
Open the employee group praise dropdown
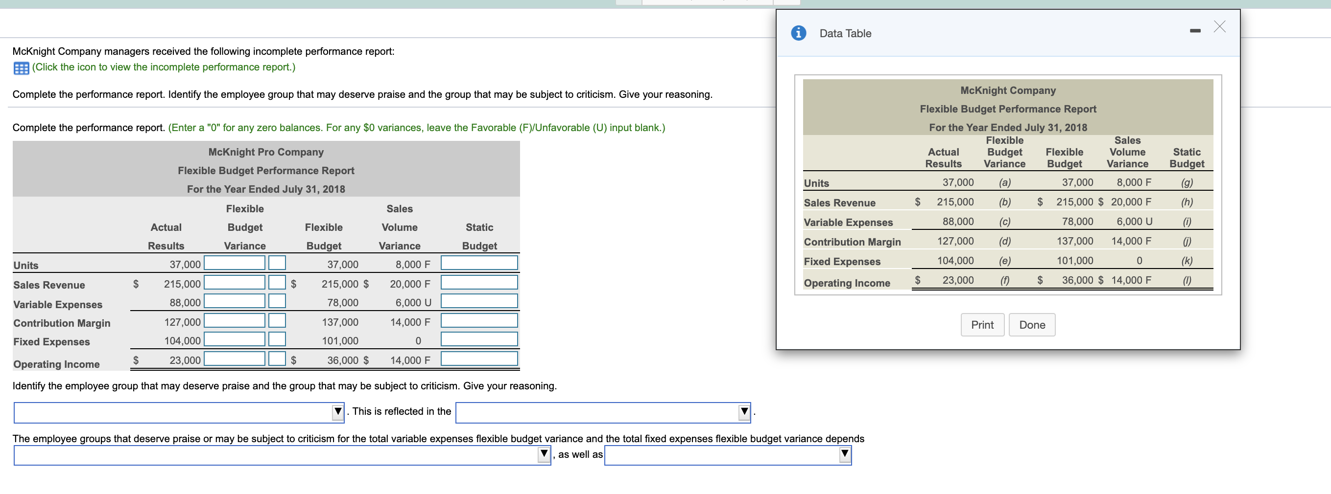(179, 412)
